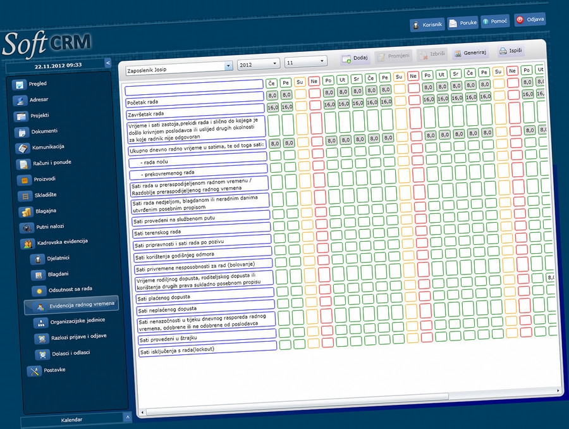
Task: Open the Postavke tools icon
Action: pos(35,371)
